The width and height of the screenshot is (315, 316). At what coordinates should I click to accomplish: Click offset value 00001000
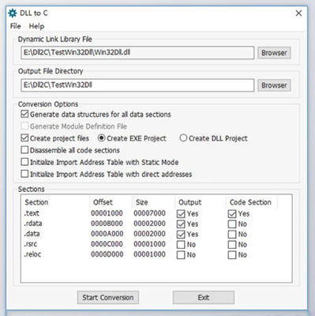[x=107, y=213]
